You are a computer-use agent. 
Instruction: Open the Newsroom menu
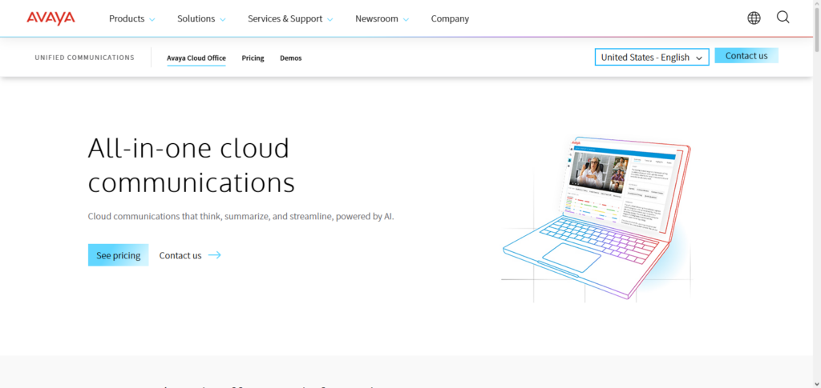click(x=377, y=18)
